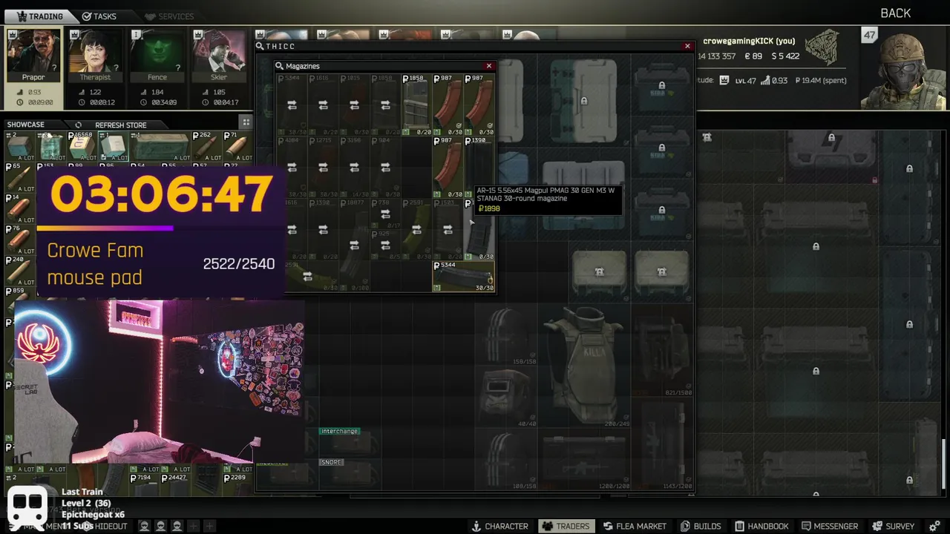Screen dimensions: 950x534
Task: Open the TRADERS screen
Action: tap(566, 526)
